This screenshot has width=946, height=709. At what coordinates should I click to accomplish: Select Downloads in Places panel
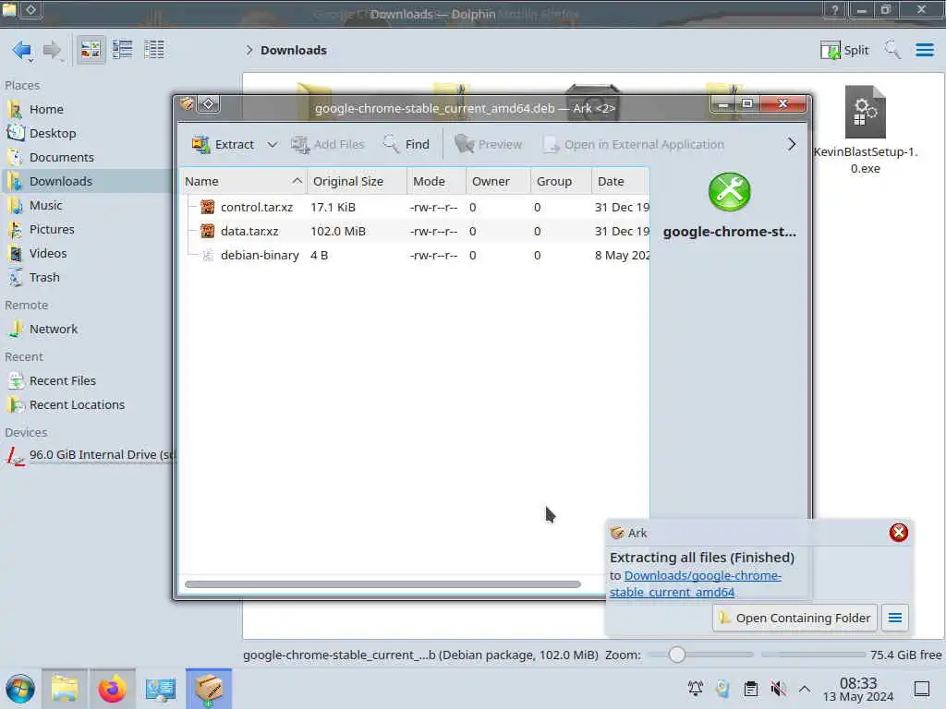(x=60, y=182)
